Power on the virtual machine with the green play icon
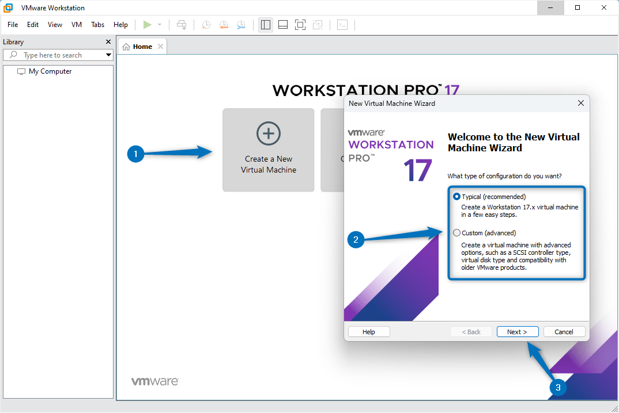This screenshot has height=413, width=619. tap(148, 24)
